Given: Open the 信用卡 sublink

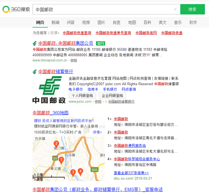Looking at the screenshot, I should [x=93, y=89].
